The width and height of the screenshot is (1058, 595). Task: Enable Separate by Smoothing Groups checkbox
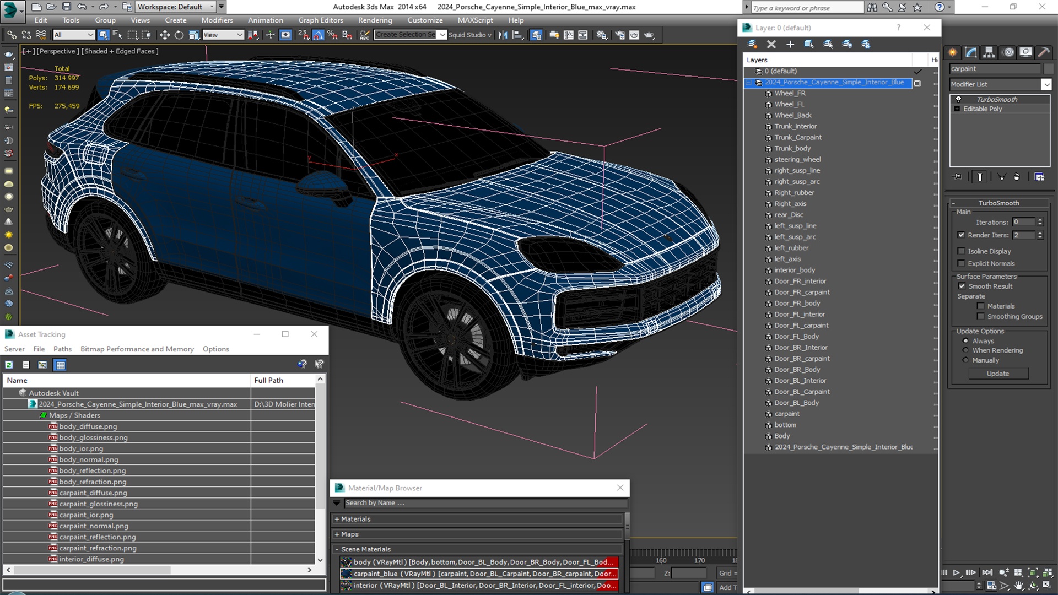(x=981, y=316)
